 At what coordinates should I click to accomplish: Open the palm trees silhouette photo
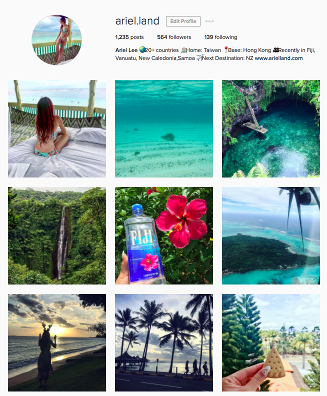[x=164, y=342]
